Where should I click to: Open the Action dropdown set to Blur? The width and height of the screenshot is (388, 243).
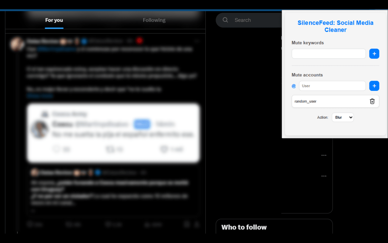coord(343,117)
